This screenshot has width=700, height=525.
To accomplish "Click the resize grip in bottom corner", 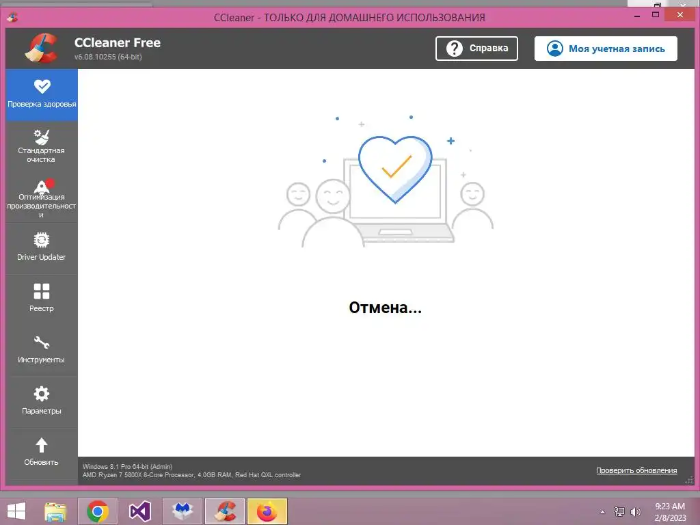I will [x=690, y=480].
